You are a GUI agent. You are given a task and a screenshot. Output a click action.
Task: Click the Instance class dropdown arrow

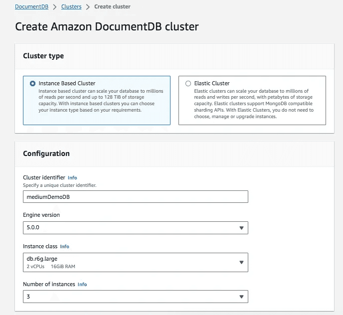pos(241,262)
